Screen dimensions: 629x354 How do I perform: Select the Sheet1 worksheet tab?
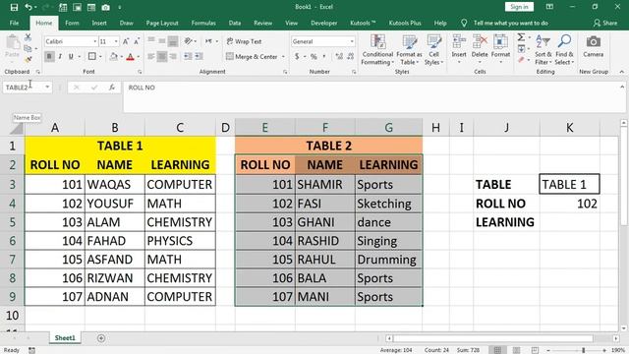[65, 338]
